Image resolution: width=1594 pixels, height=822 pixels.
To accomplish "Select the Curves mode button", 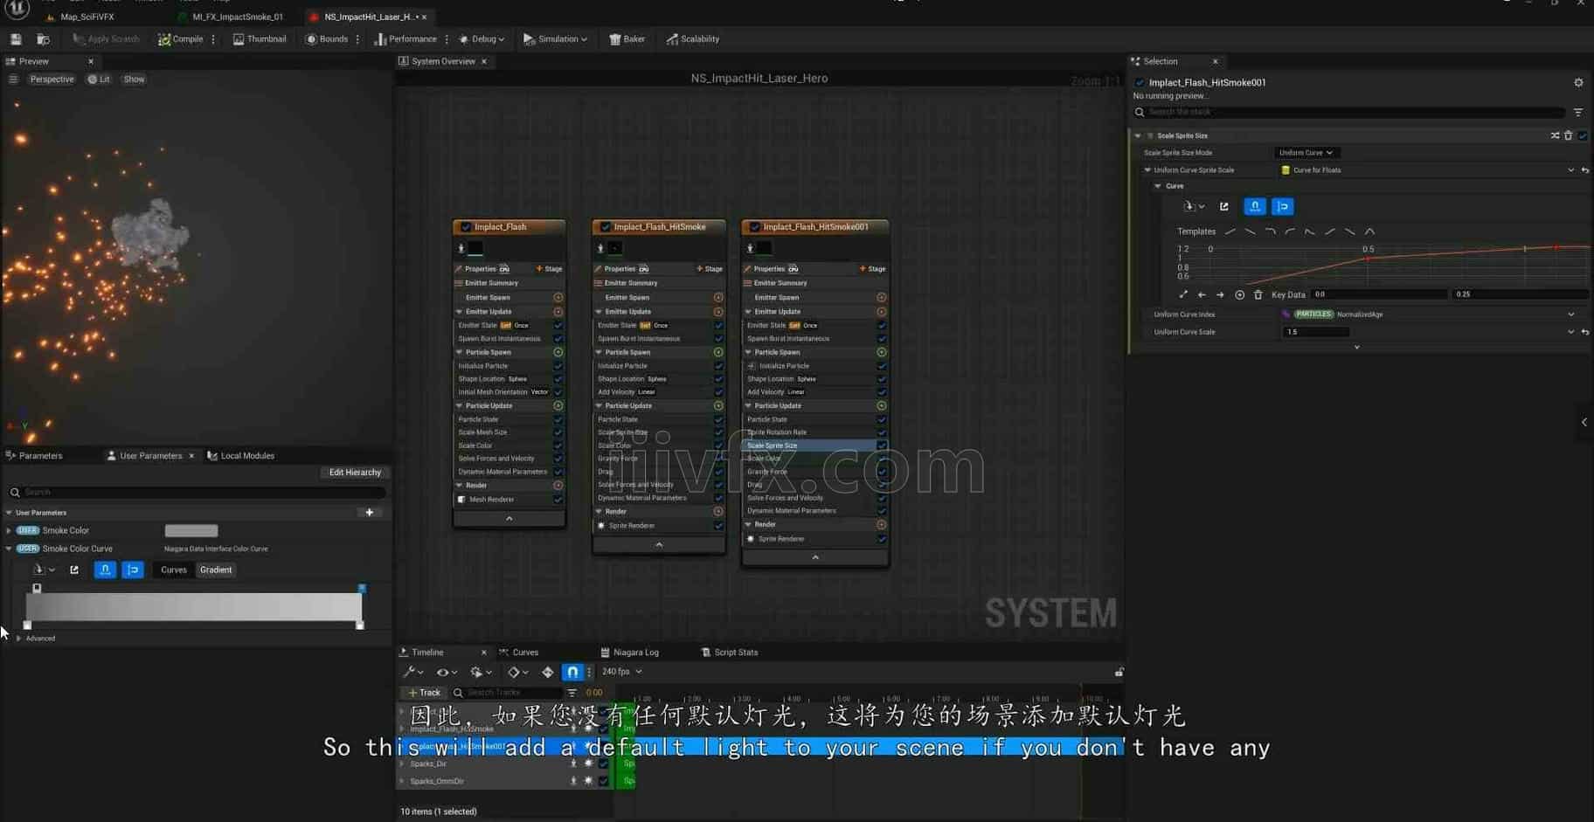I will [x=173, y=570].
